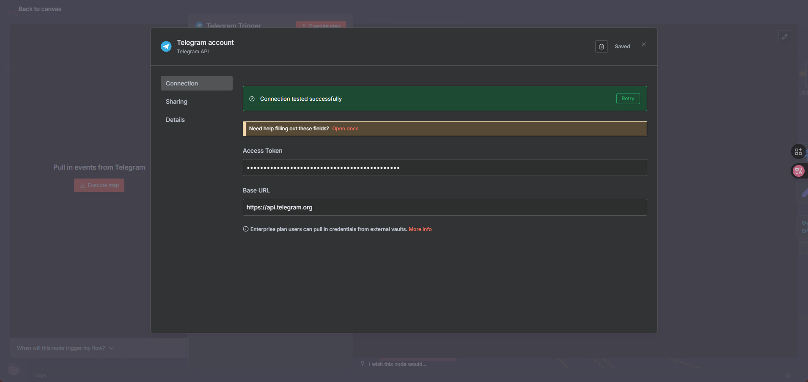Open docs link for field help

pyautogui.click(x=345, y=129)
